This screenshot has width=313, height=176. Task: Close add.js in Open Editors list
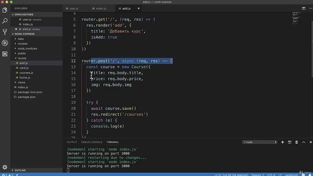coord(16,29)
